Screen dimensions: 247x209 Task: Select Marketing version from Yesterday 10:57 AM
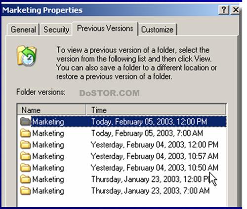click(x=122, y=156)
